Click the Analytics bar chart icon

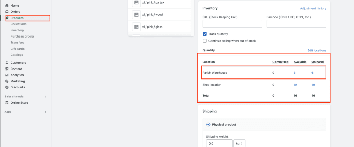tap(7, 75)
